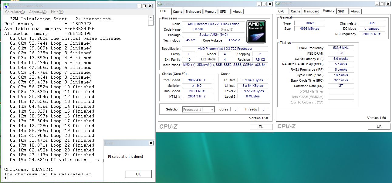
Task: Click the AMD Phenom II processor logo
Action: coord(256,31)
